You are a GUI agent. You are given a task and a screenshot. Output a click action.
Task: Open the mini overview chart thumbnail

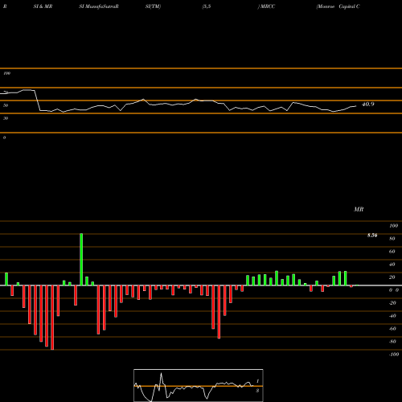tap(199, 385)
